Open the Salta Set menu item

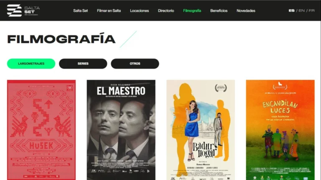click(x=80, y=10)
